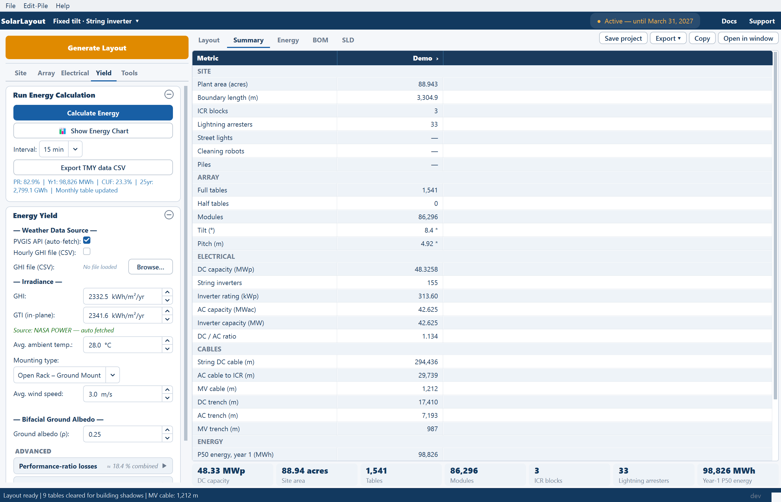Viewport: 781px width, 502px height.
Task: Click the summary table vertical scrollbar
Action: 775,226
